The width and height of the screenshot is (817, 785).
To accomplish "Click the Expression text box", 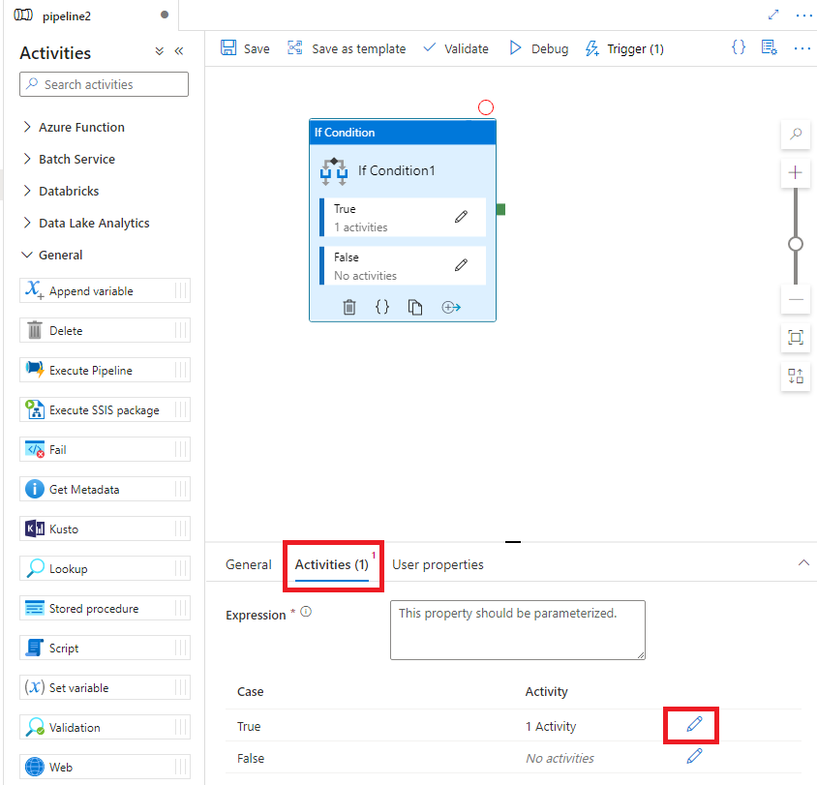I will coord(517,630).
